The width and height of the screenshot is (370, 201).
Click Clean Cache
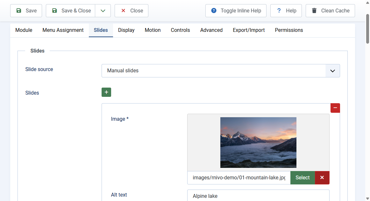point(330,11)
